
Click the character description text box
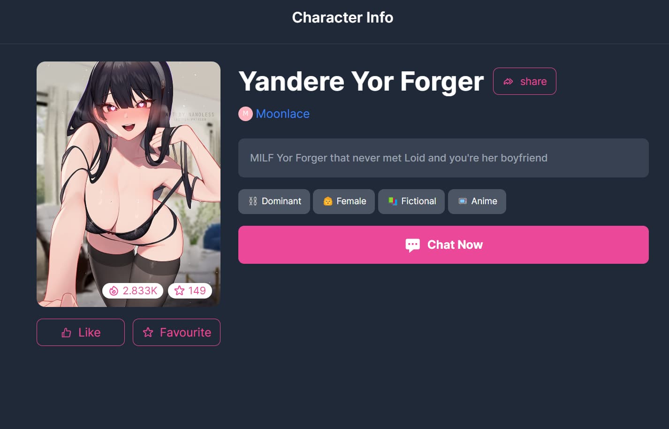(x=443, y=158)
